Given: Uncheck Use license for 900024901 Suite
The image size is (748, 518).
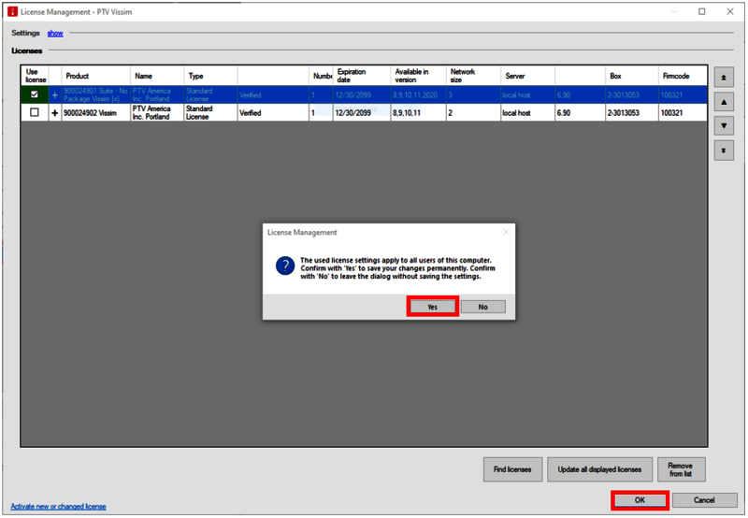Looking at the screenshot, I should click(x=35, y=94).
